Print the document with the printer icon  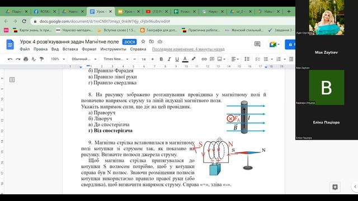[x=26, y=59]
